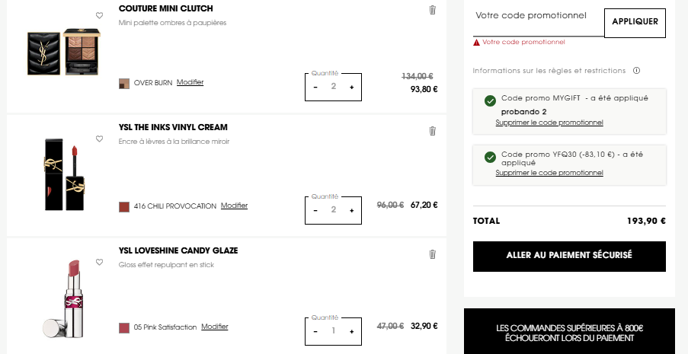Decrease Loveshine Candy Glaze quantity
Viewport: 688px width, 354px height.
315,332
